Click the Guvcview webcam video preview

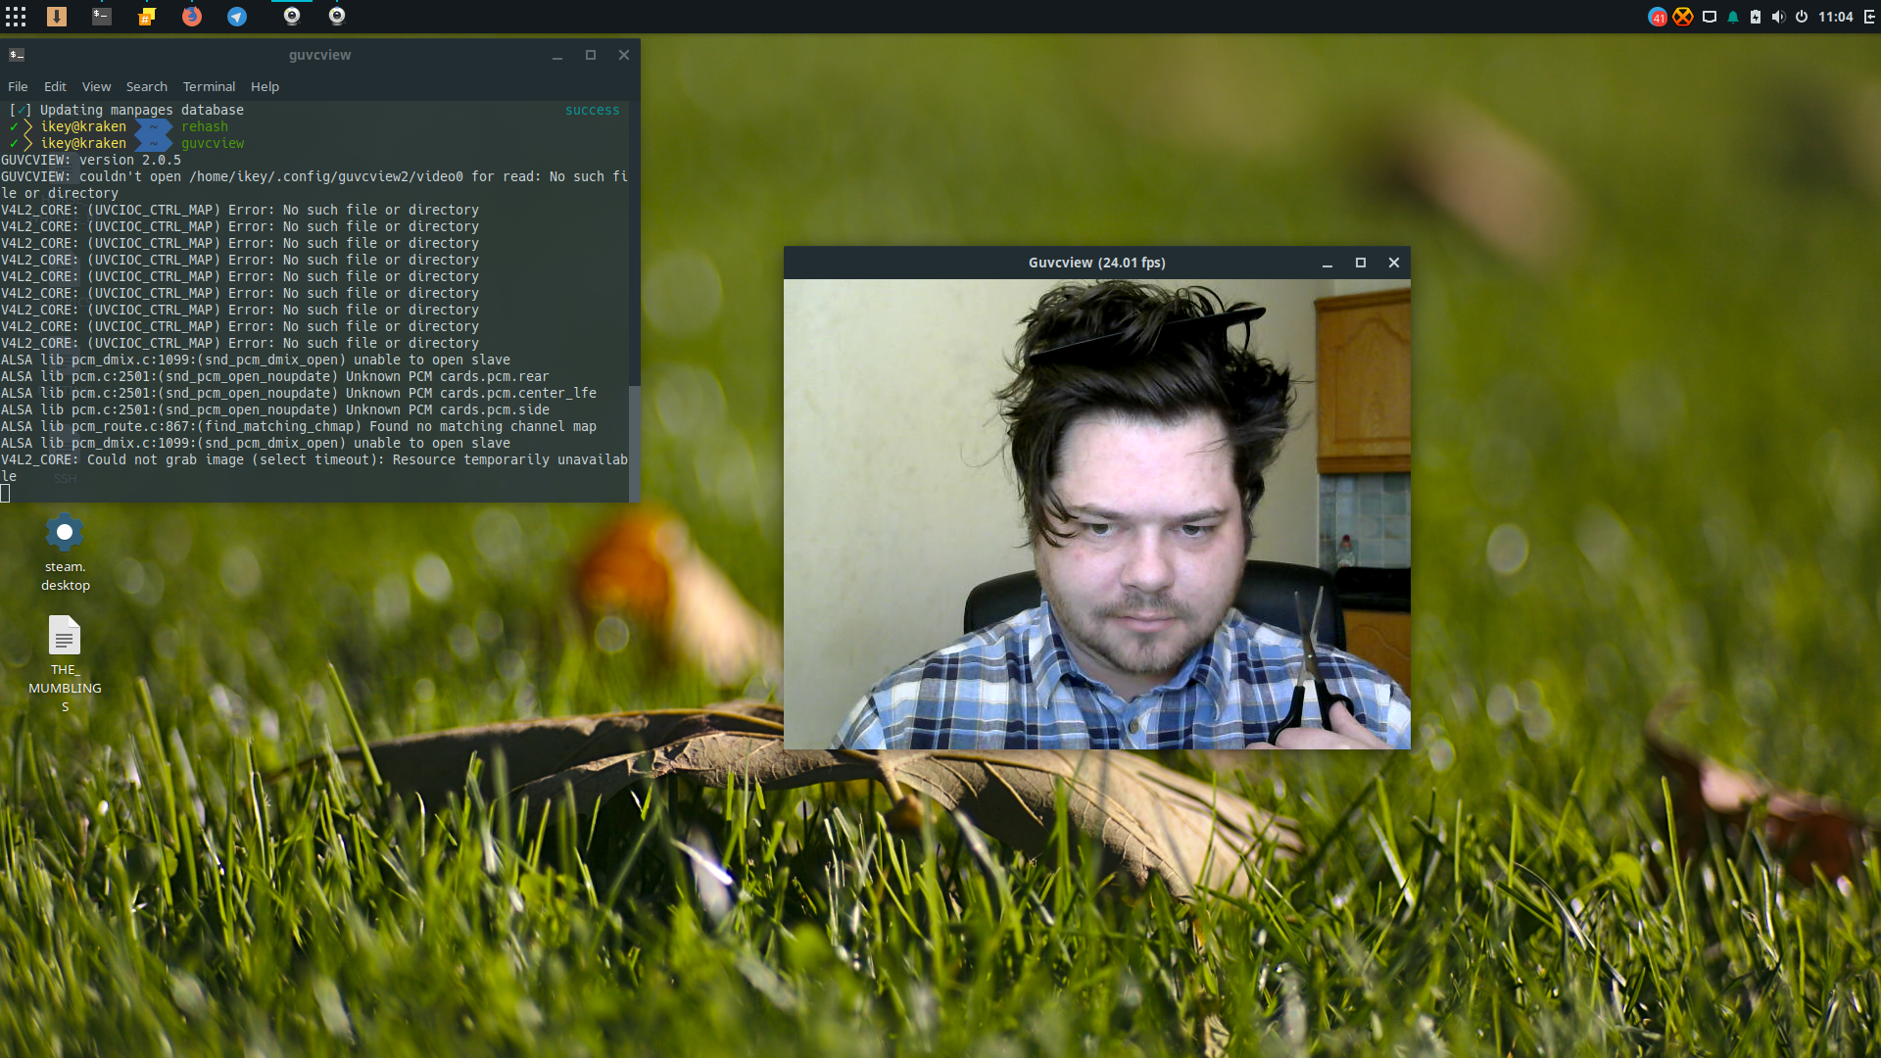(1097, 514)
